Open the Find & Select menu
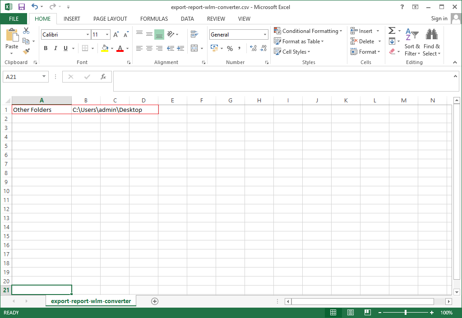 432,42
